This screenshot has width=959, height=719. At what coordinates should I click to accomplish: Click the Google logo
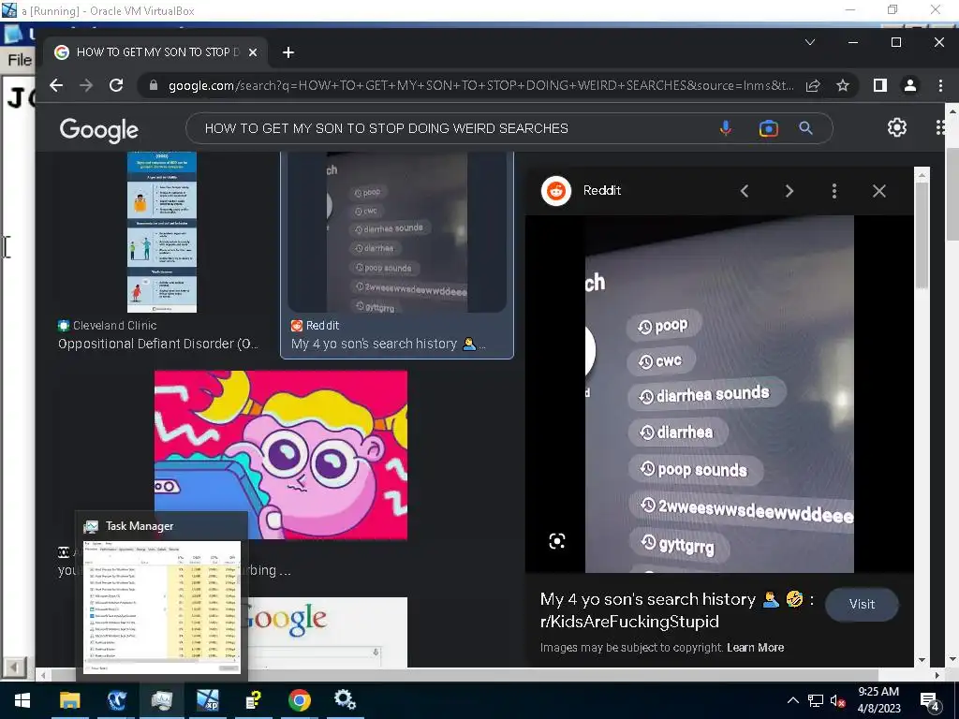tap(99, 129)
